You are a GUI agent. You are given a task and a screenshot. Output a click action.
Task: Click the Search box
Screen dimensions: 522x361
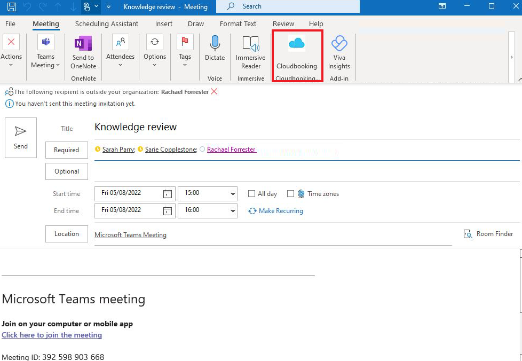tap(288, 6)
